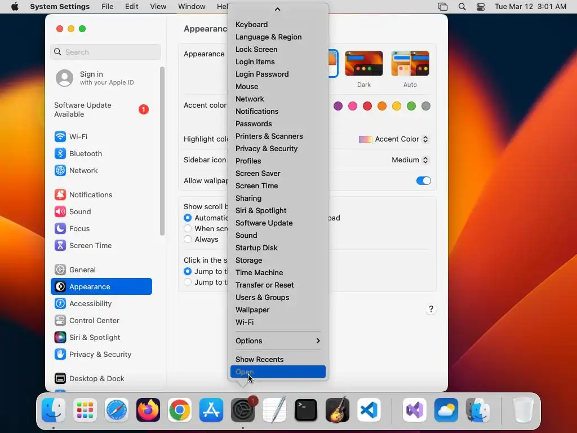The width and height of the screenshot is (577, 433).
Task: Open Trash in the Dock
Action: pos(523,410)
